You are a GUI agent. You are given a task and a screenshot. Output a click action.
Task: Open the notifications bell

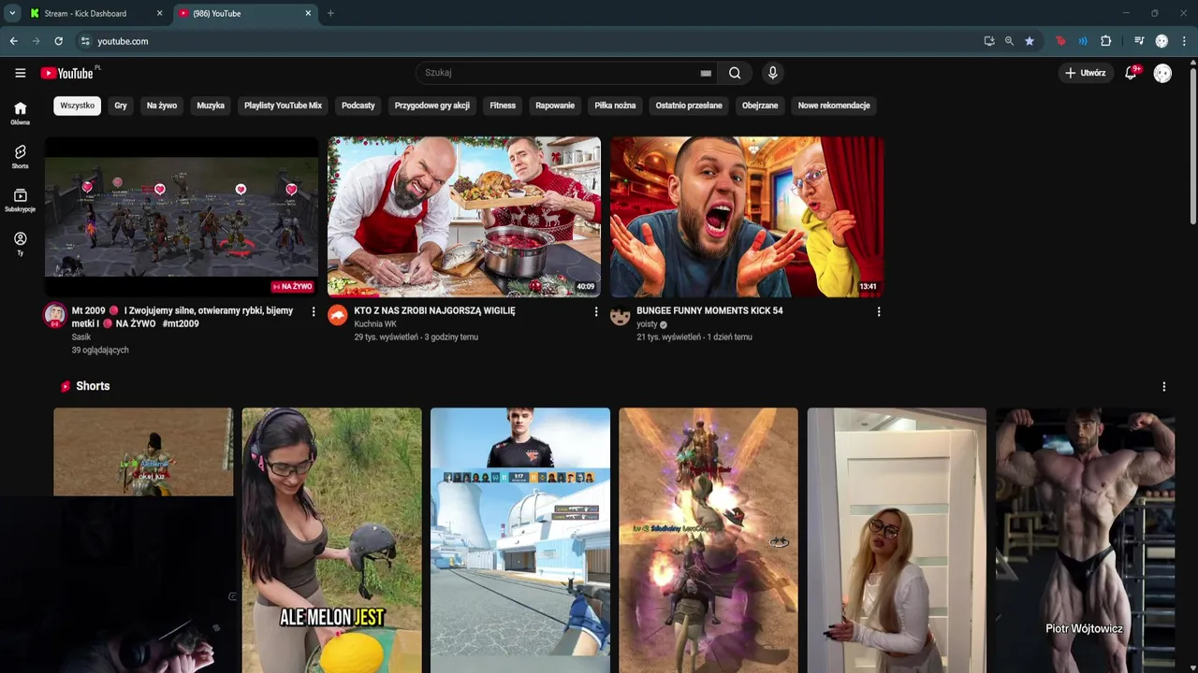1131,73
